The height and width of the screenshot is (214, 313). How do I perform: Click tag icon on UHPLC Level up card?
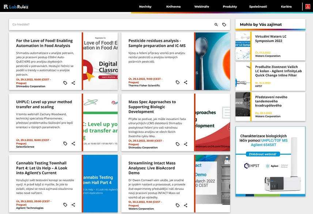pyautogui.click(x=65, y=143)
